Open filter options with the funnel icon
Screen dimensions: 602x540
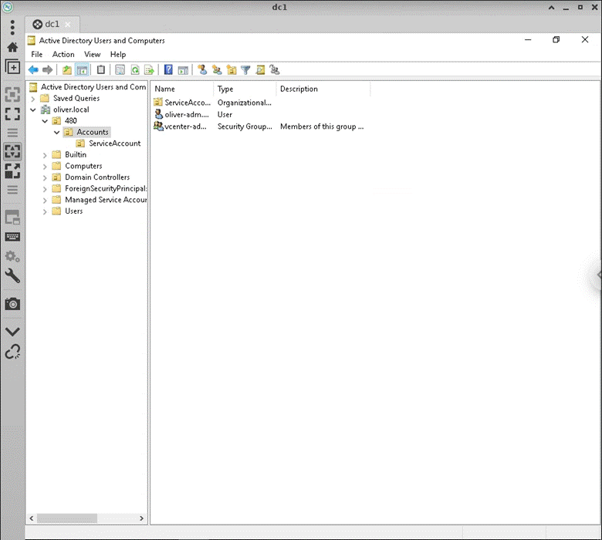(245, 70)
